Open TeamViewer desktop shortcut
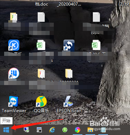Viewport: 130px width, 135px height. (14, 101)
